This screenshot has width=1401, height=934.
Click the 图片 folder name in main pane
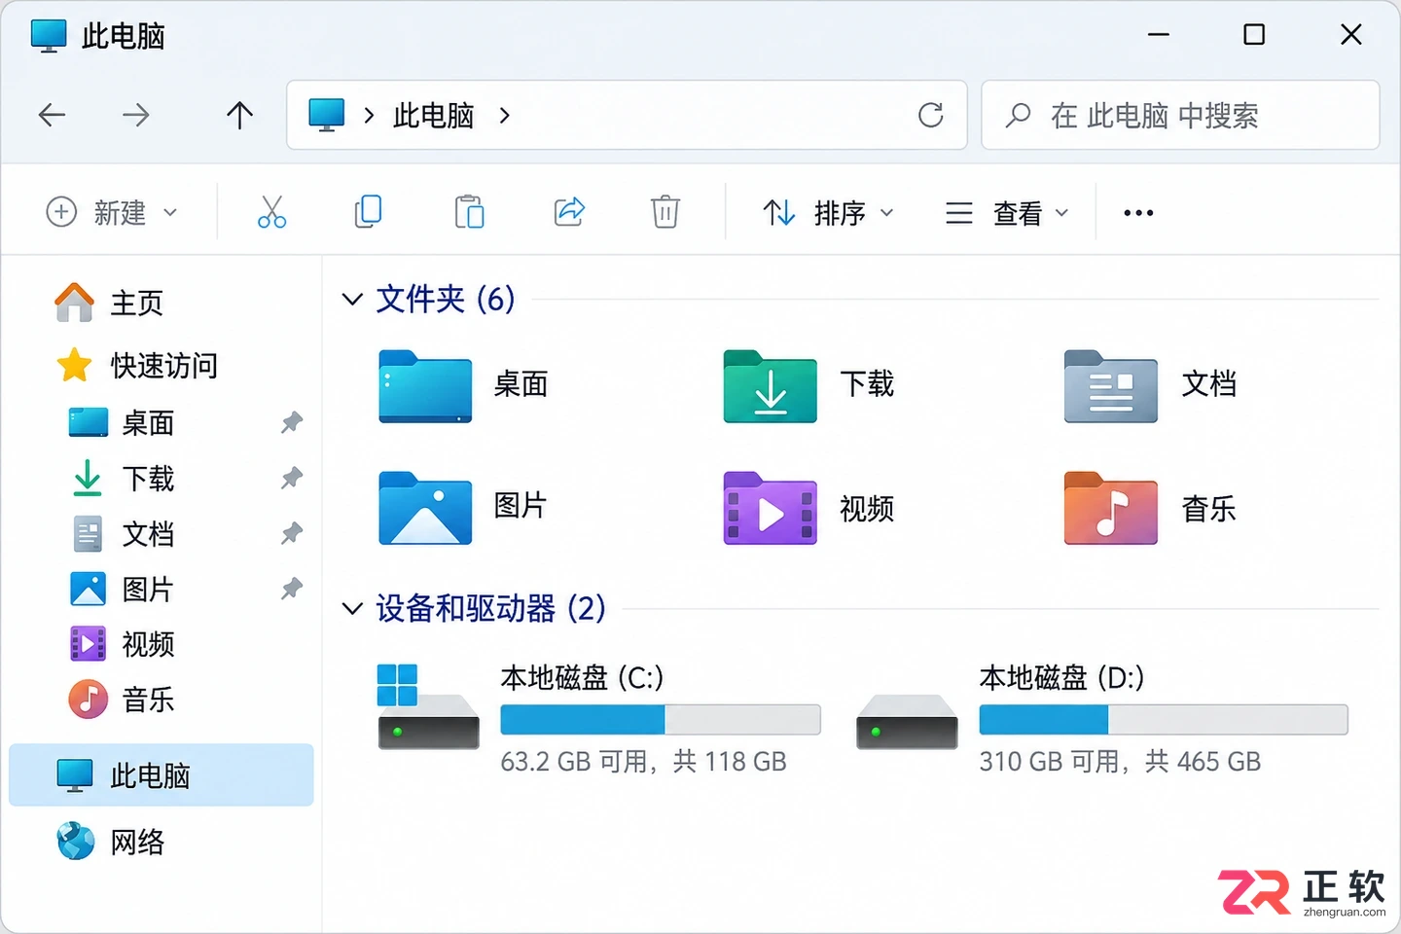click(521, 506)
